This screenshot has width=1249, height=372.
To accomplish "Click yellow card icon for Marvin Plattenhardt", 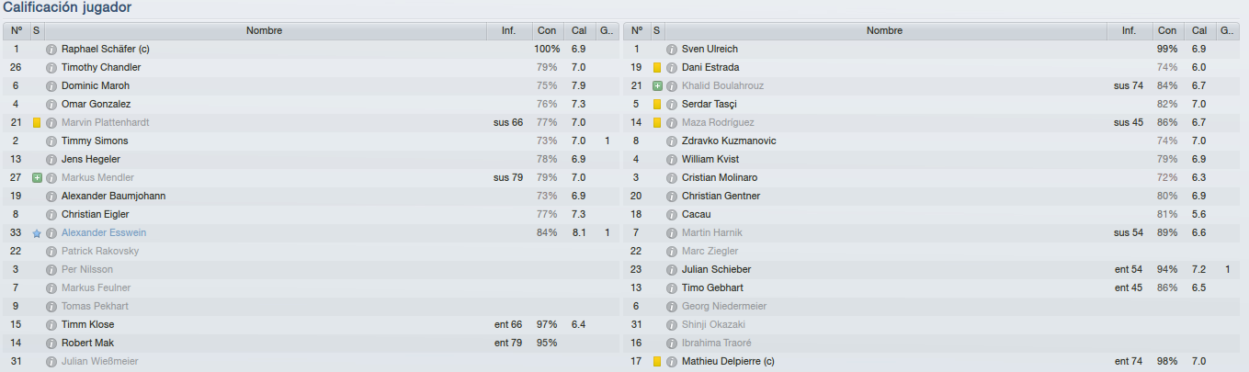I will point(37,122).
